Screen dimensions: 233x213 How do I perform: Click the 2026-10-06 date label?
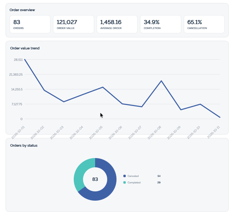115,132
